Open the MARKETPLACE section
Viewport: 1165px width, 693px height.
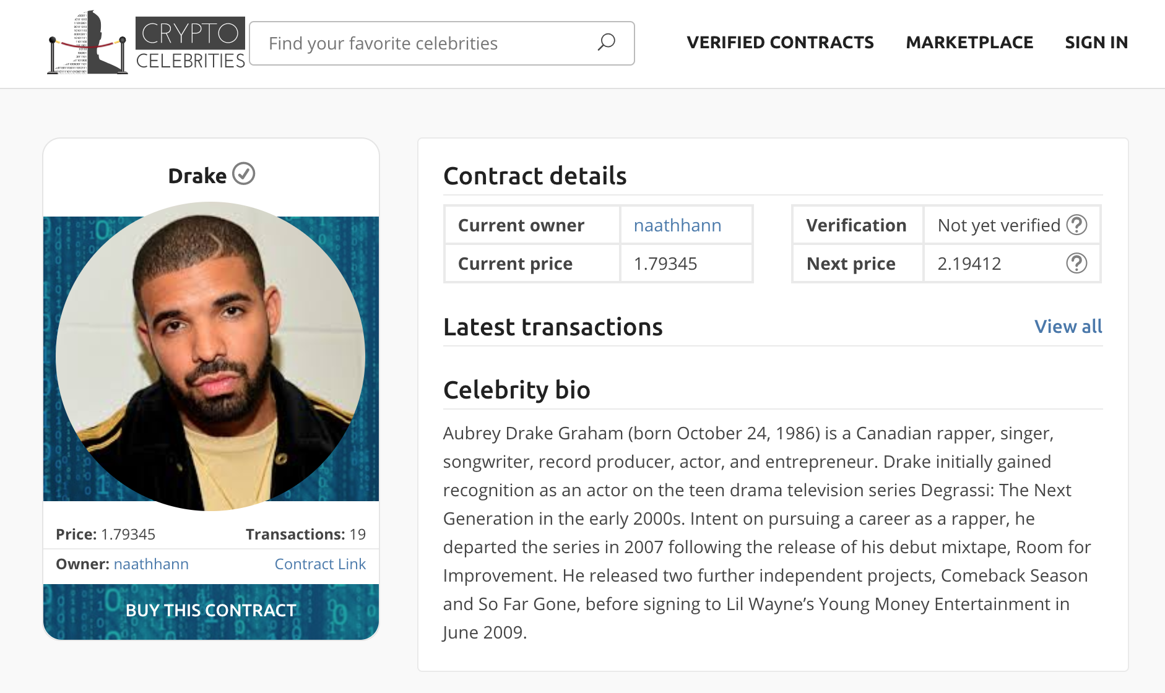[969, 42]
